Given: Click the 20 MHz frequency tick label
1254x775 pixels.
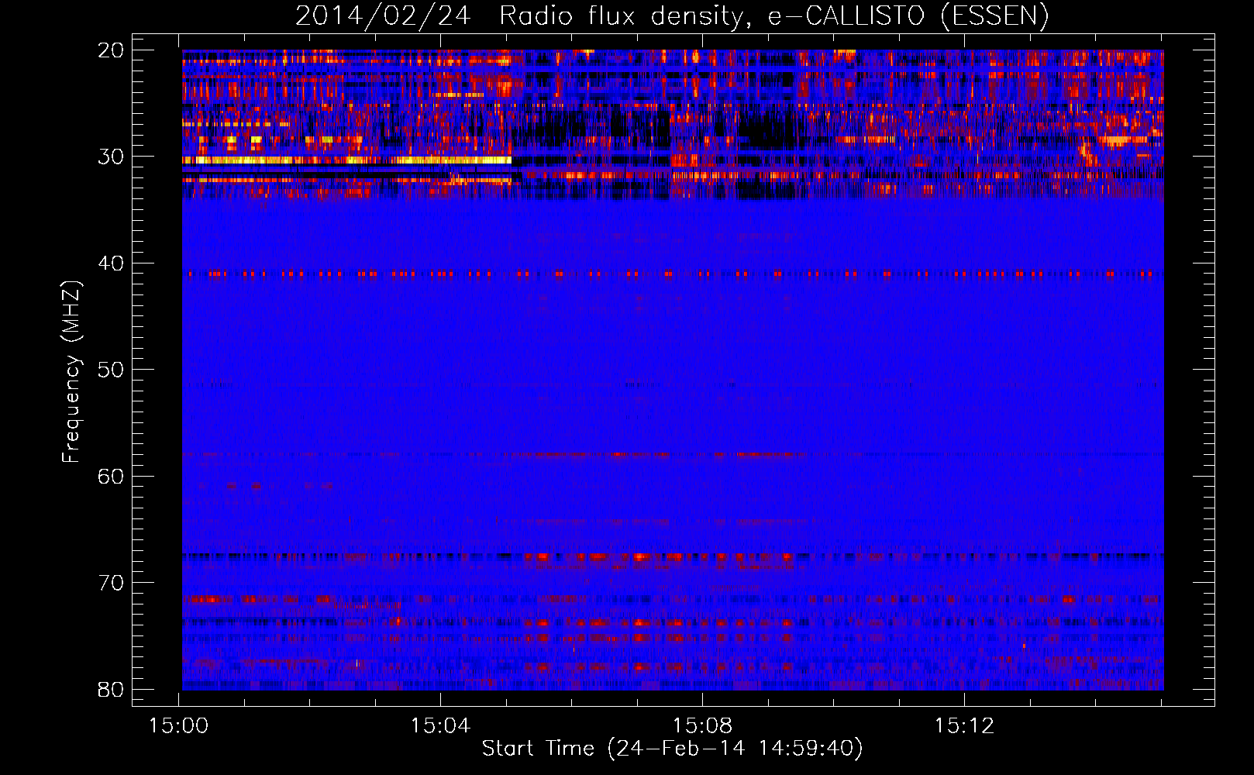Looking at the screenshot, I should pyautogui.click(x=111, y=50).
